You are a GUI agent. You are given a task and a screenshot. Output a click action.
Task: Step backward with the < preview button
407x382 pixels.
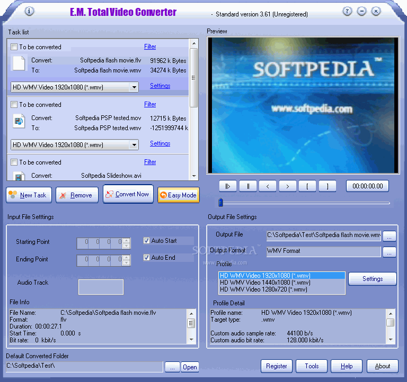(268, 186)
